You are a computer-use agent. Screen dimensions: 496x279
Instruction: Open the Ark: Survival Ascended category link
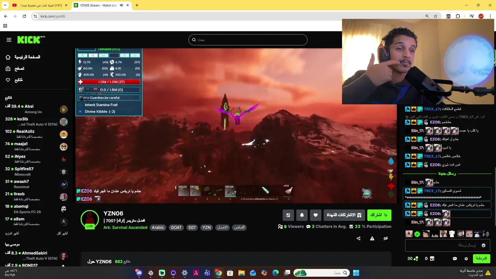tap(125, 227)
